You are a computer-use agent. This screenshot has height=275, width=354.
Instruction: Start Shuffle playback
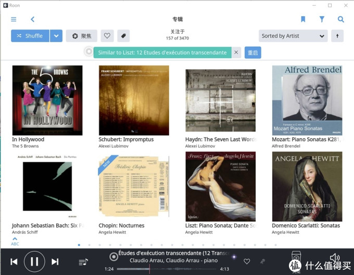click(x=30, y=36)
